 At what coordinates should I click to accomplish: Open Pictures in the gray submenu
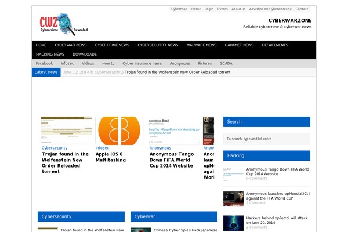click(205, 63)
